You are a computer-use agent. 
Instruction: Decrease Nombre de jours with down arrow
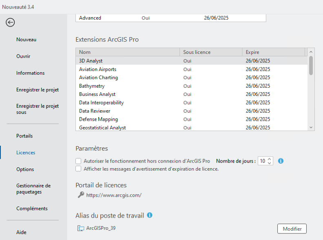coord(270,163)
